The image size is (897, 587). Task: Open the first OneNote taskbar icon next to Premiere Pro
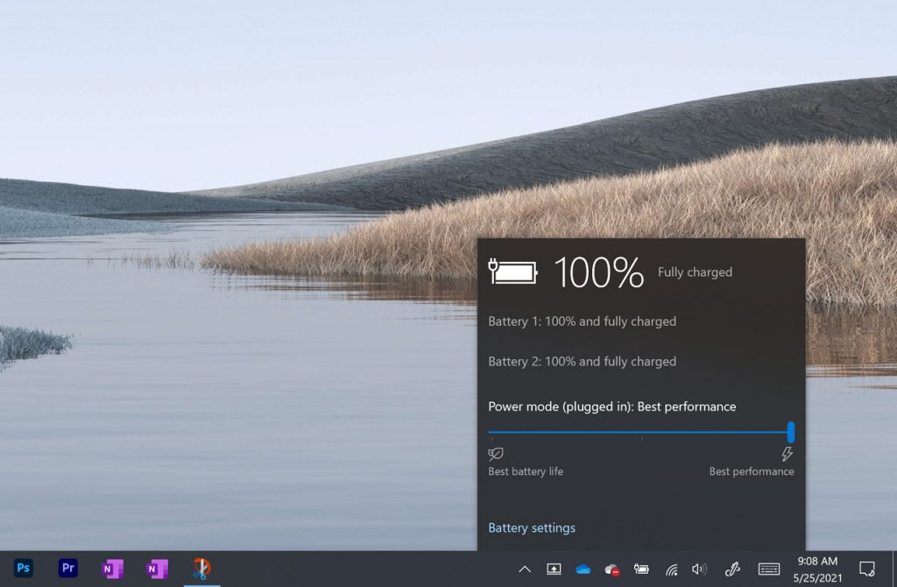pos(112,569)
